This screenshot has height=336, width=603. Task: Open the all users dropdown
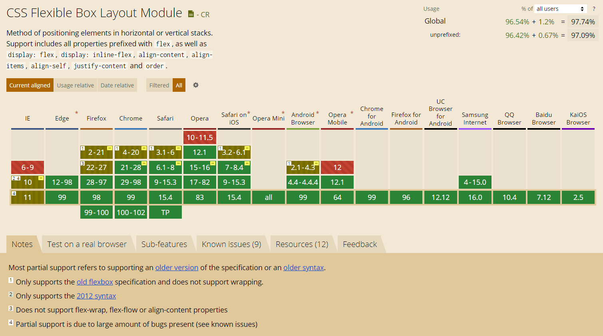point(560,9)
